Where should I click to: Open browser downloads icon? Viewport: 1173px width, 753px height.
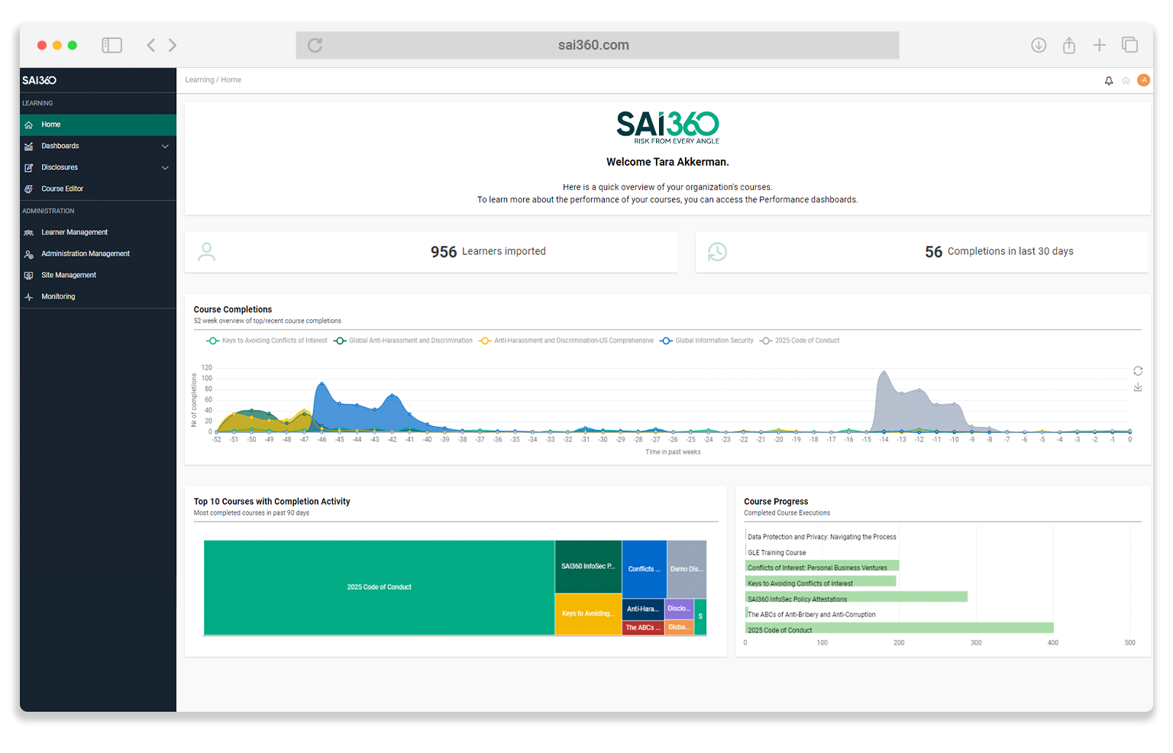pyautogui.click(x=1039, y=45)
